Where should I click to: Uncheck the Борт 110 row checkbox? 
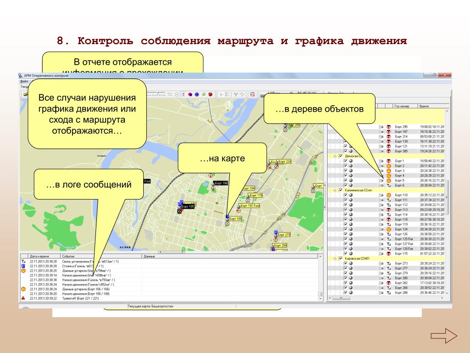(x=346, y=195)
